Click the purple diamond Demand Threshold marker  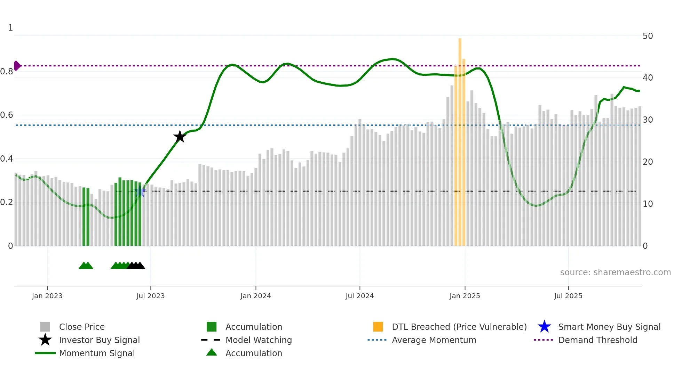pos(17,66)
